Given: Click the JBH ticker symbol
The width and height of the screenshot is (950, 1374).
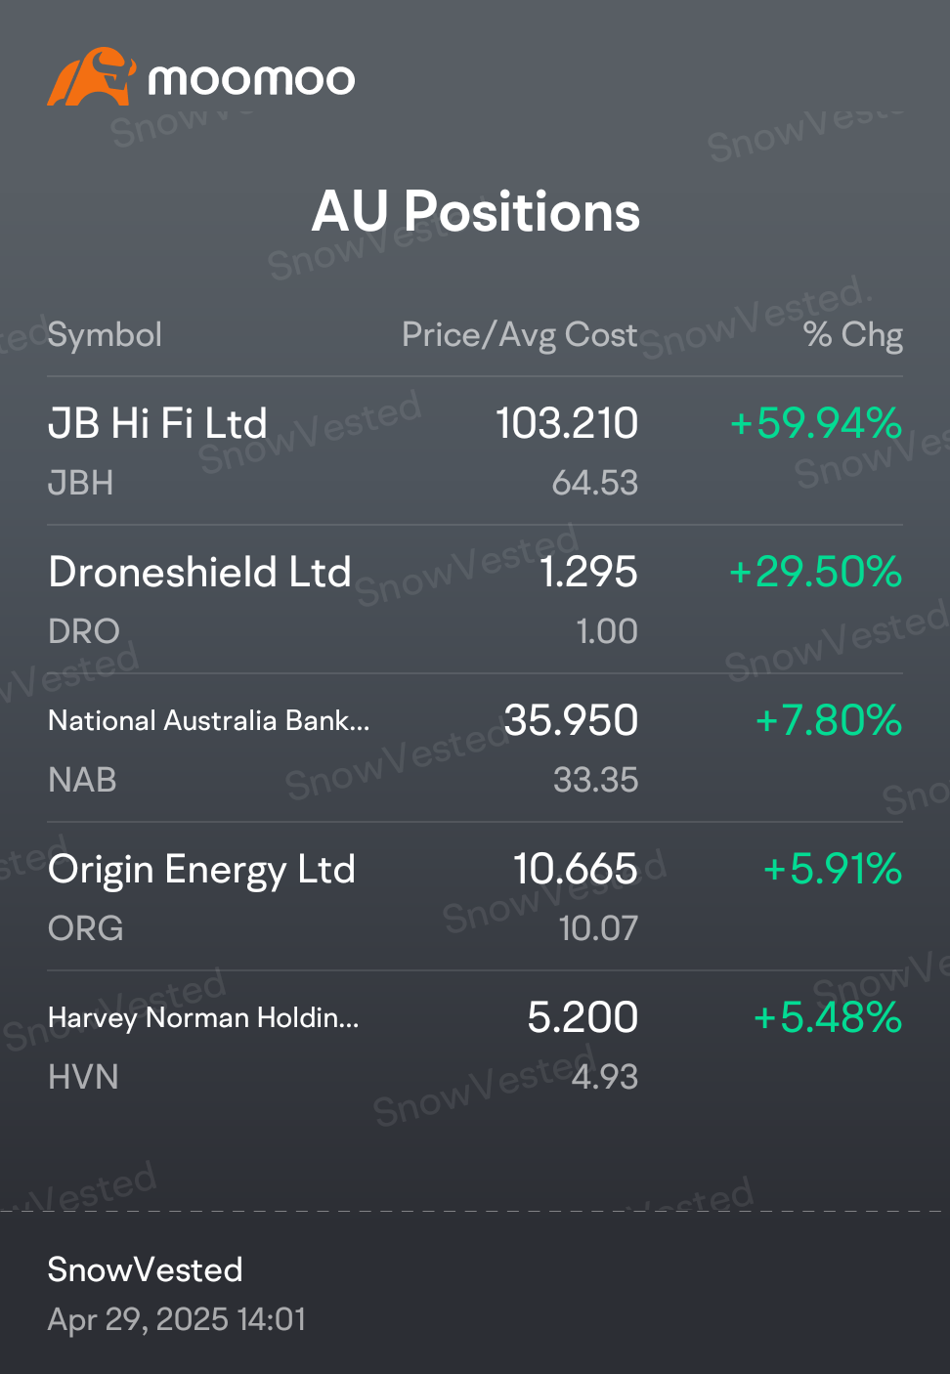Looking at the screenshot, I should tap(81, 483).
